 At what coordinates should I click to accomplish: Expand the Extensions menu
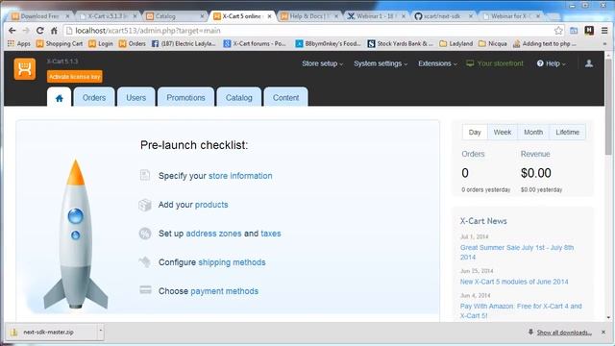tap(437, 63)
